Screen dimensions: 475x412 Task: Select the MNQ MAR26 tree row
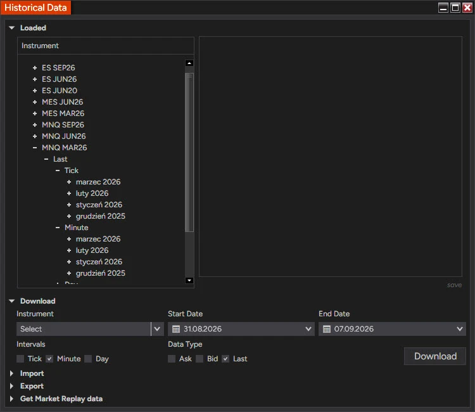point(65,148)
